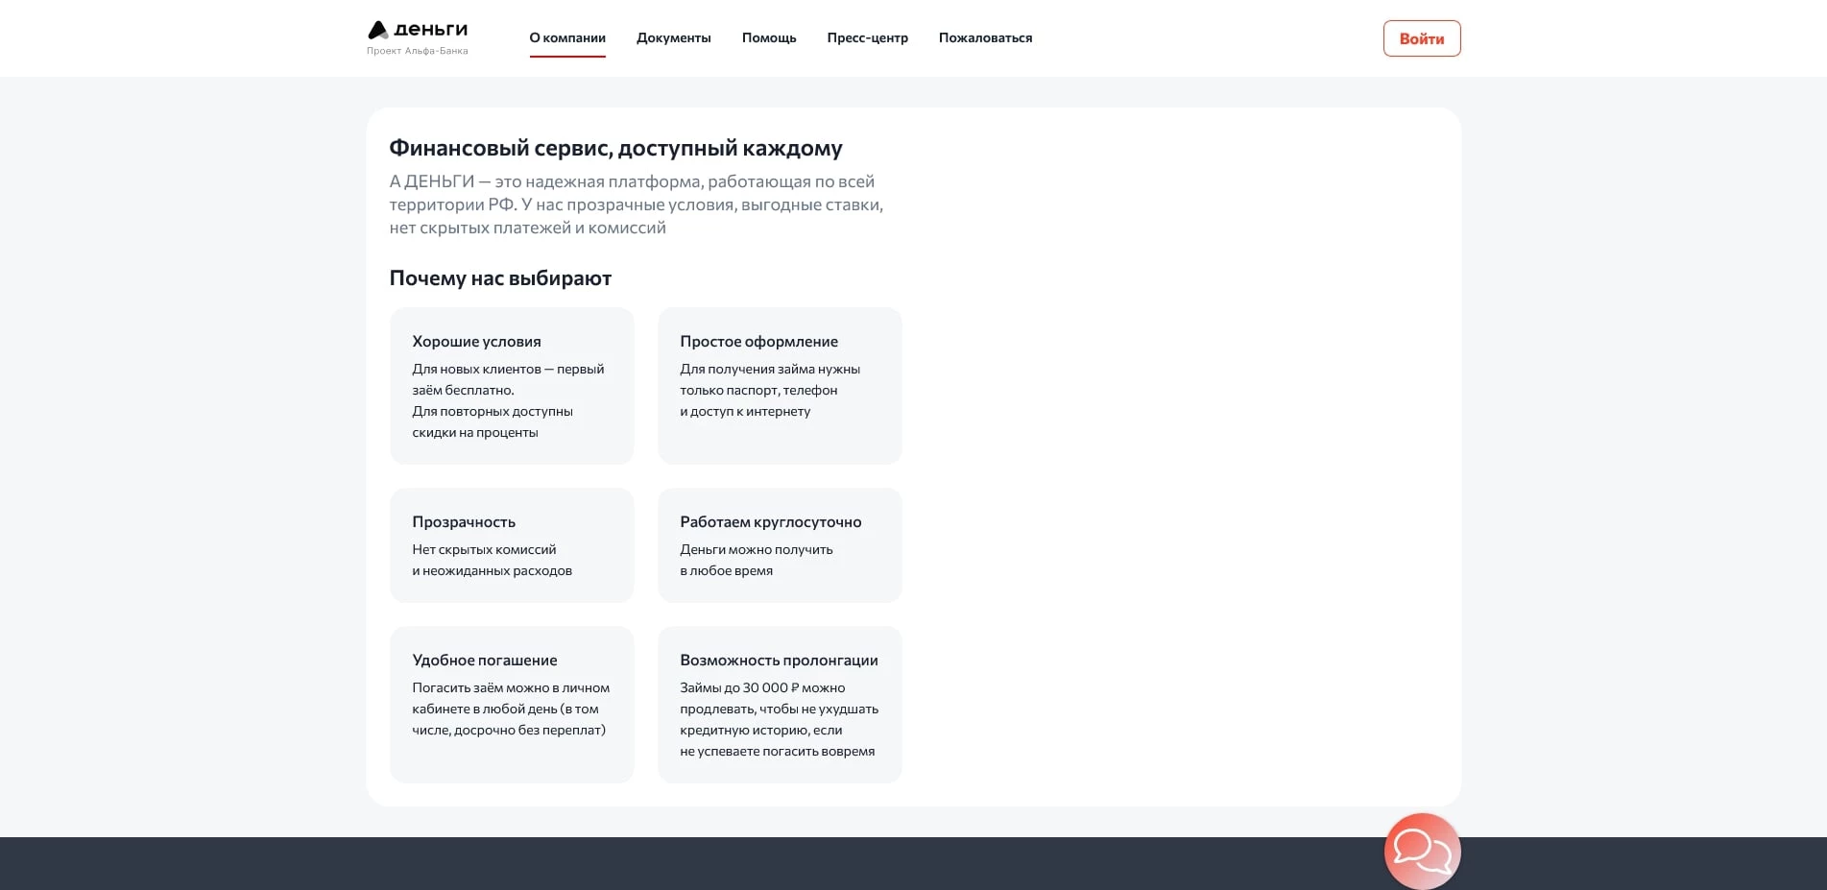The image size is (1827, 890).
Task: Click the Почему нас выбирают heading
Action: pos(499,278)
